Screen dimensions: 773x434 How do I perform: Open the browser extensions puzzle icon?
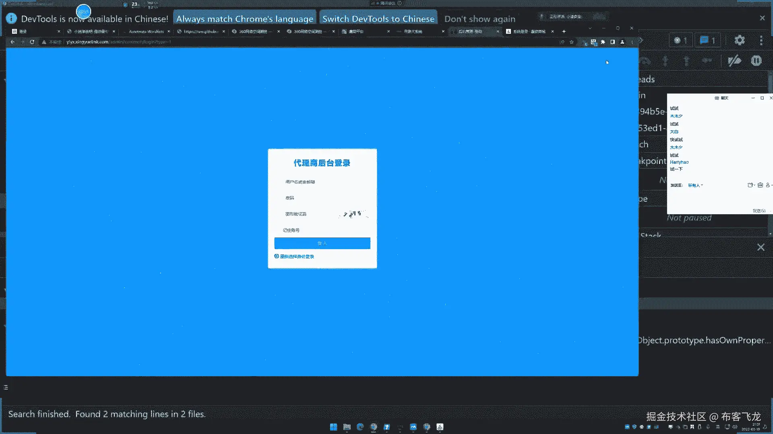pyautogui.click(x=603, y=42)
